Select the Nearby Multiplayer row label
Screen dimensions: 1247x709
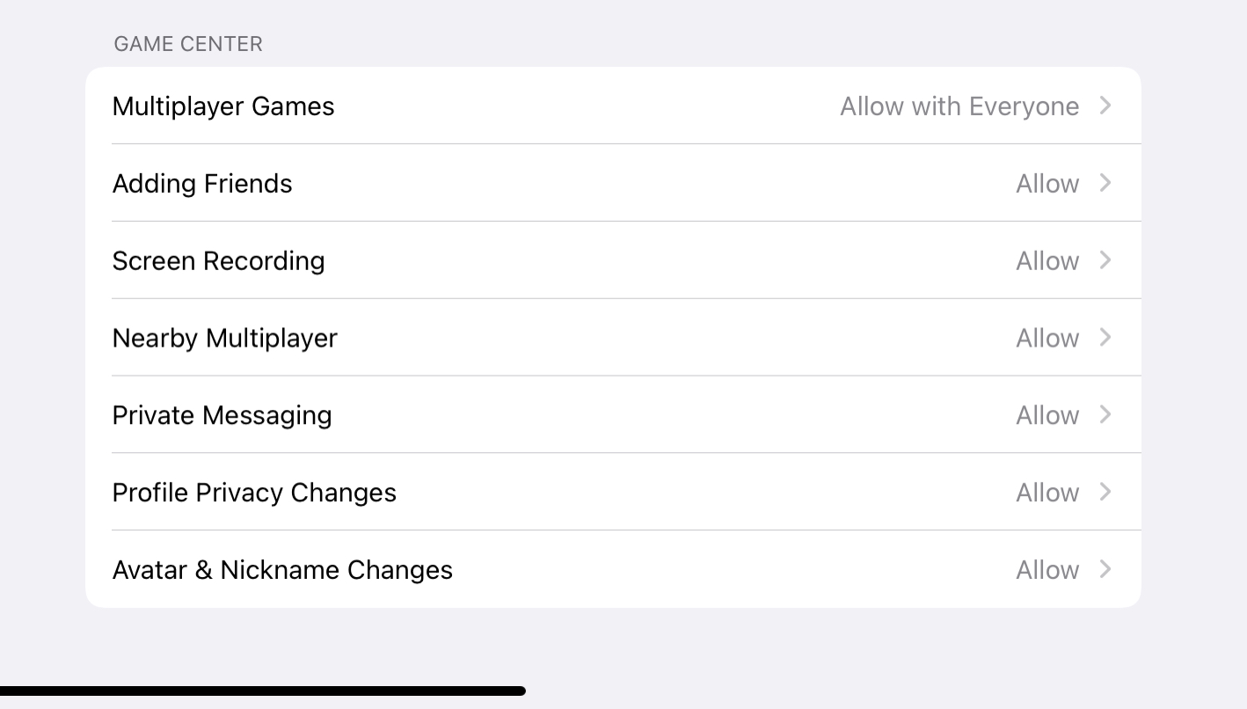coord(225,339)
